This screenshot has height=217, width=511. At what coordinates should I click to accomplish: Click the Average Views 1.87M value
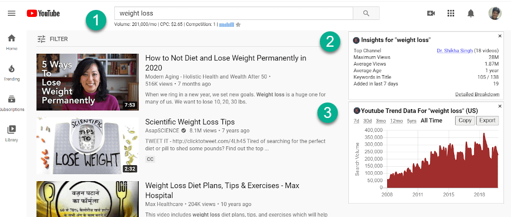tap(492, 64)
